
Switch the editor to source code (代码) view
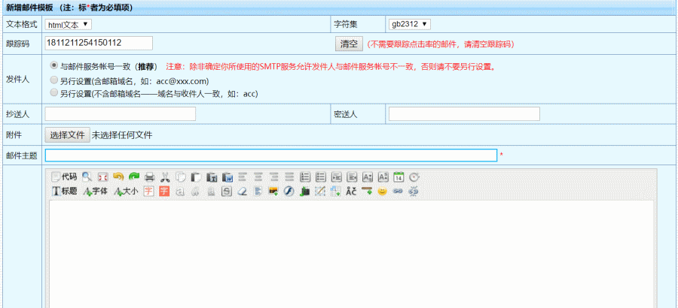(x=64, y=177)
